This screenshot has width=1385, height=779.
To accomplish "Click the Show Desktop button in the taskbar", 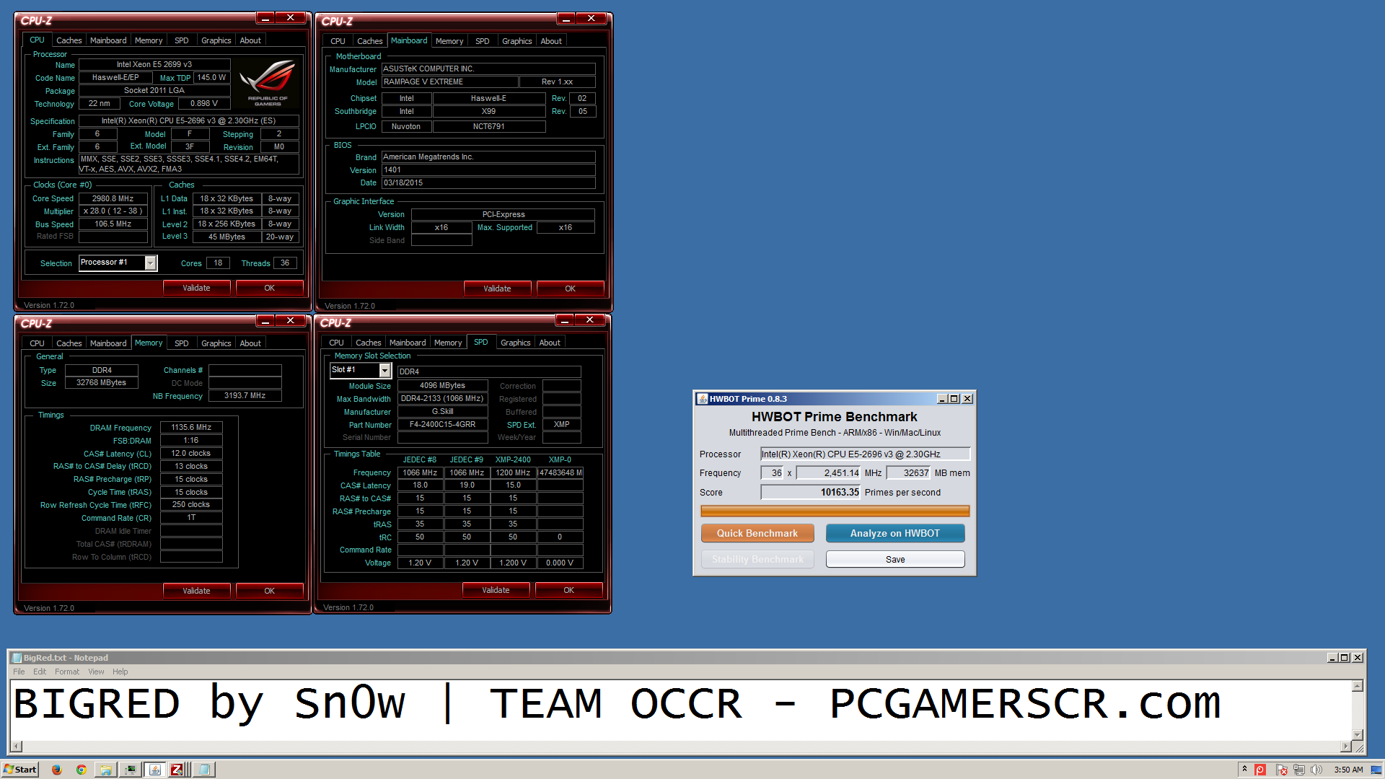I will point(1376,770).
